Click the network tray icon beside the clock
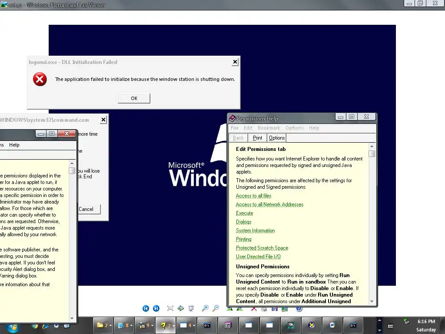The width and height of the screenshot is (445, 334). pos(406,321)
